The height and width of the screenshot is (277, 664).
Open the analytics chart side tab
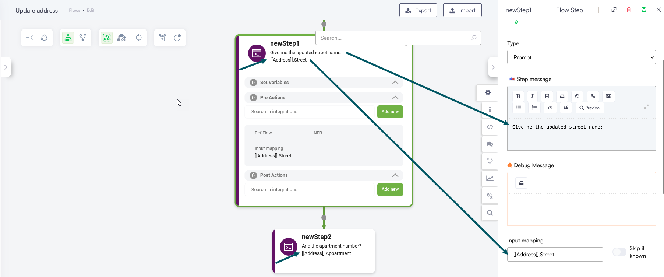pyautogui.click(x=490, y=178)
